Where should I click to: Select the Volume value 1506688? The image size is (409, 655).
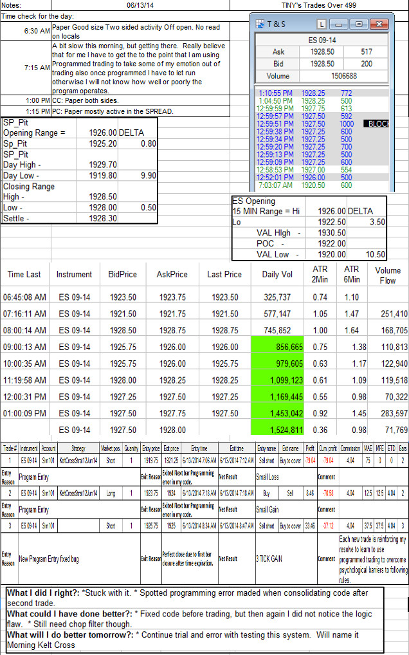click(344, 77)
